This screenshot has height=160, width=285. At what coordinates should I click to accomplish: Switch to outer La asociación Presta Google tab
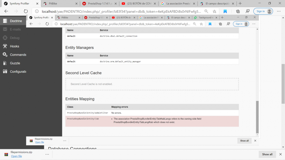[x=178, y=3]
